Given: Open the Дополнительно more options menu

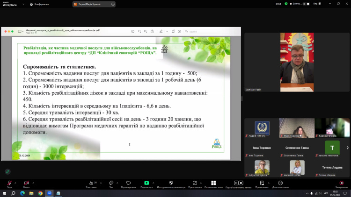Looking at the screenshot, I should click(x=280, y=184).
